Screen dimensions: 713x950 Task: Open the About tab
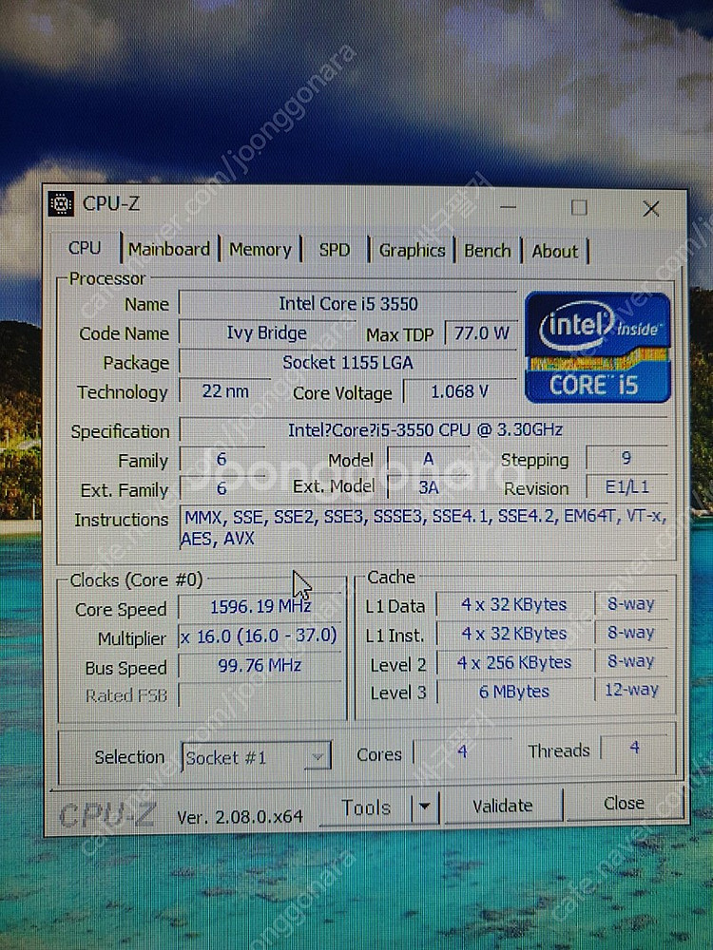(555, 252)
